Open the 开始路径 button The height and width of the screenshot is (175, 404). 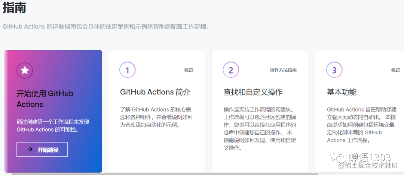[x=42, y=149]
